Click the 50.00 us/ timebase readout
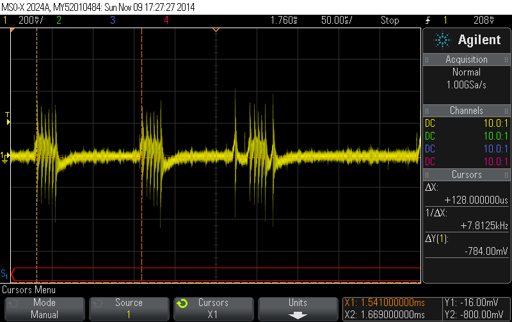512x322 pixels. click(337, 20)
